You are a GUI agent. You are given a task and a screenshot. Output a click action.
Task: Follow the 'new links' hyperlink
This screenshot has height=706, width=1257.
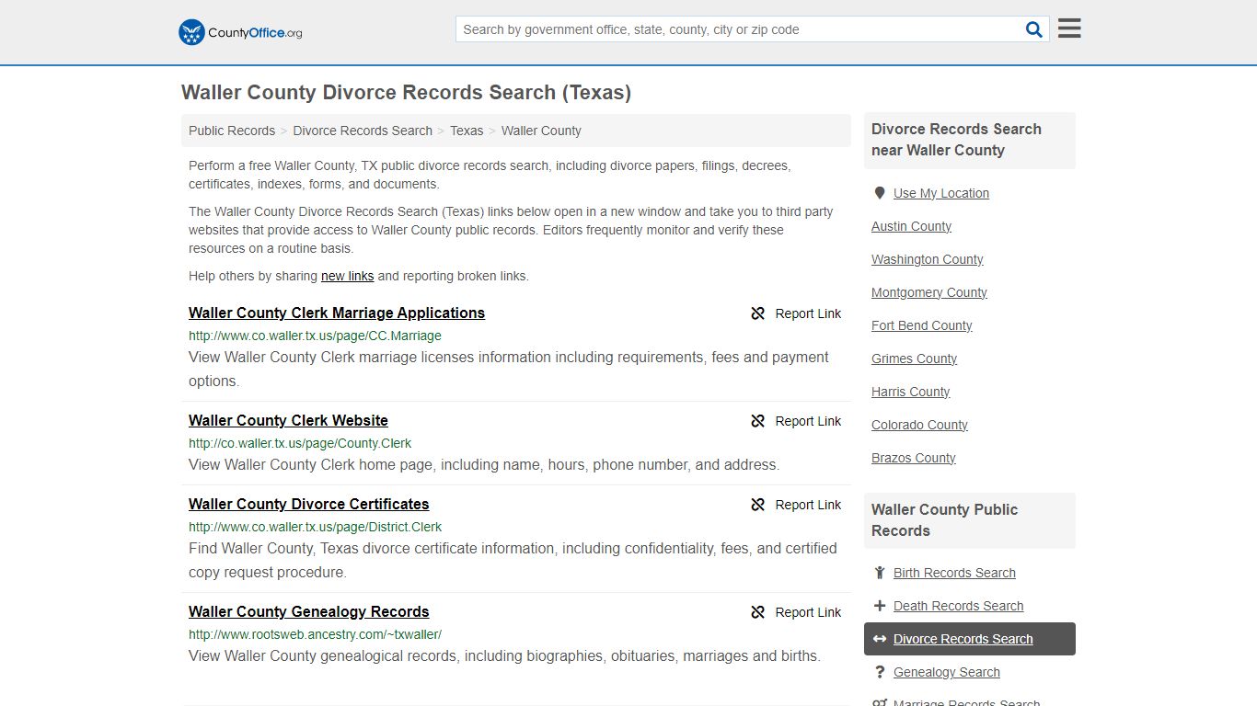pyautogui.click(x=347, y=276)
